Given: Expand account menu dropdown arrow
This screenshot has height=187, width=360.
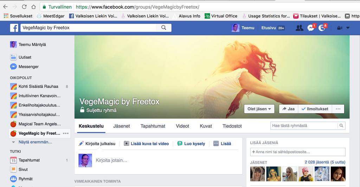Looking at the screenshot, I should 348,28.
